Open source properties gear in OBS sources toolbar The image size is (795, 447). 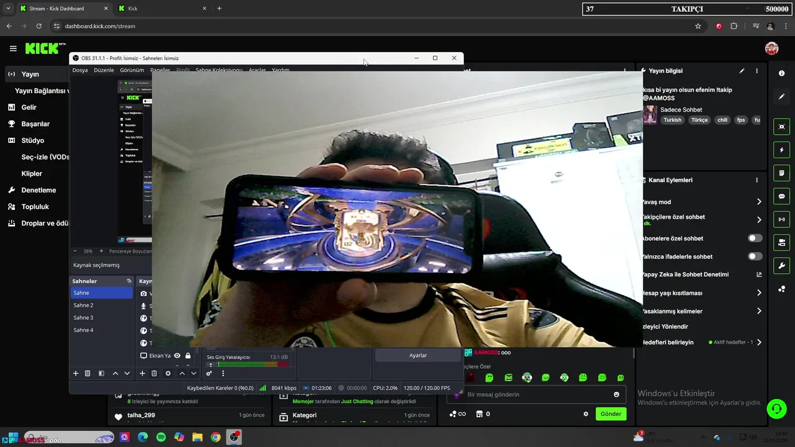click(168, 373)
